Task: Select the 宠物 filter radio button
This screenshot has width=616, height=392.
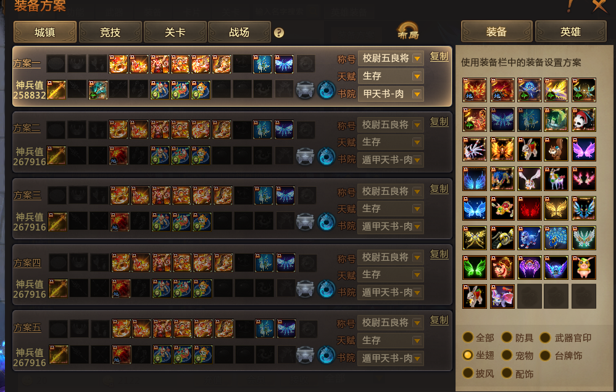Action: pyautogui.click(x=507, y=355)
